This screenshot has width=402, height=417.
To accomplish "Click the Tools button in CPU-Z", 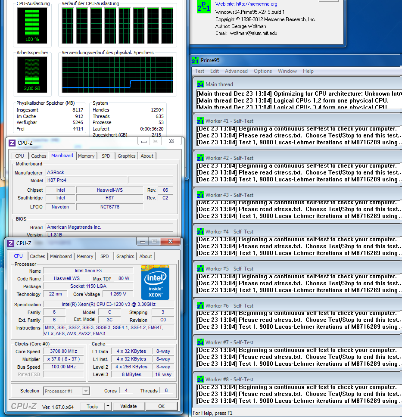I will 92,406.
